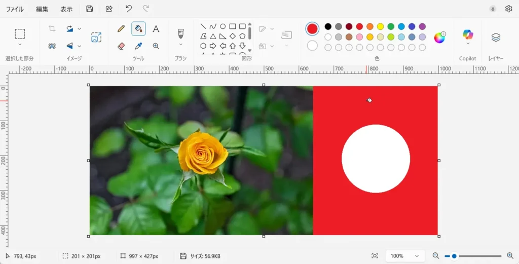Open the Resize and skew tool

(x=96, y=37)
